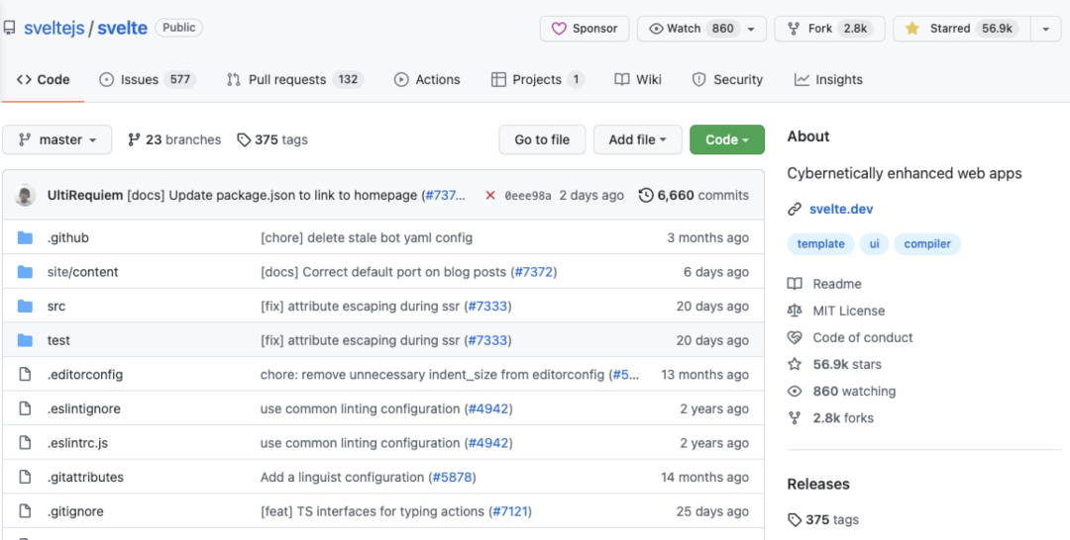
Task: Click the commit history clock icon
Action: [x=646, y=196]
